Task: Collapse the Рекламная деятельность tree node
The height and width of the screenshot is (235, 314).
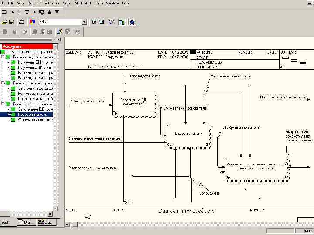Action: [x=3, y=57]
